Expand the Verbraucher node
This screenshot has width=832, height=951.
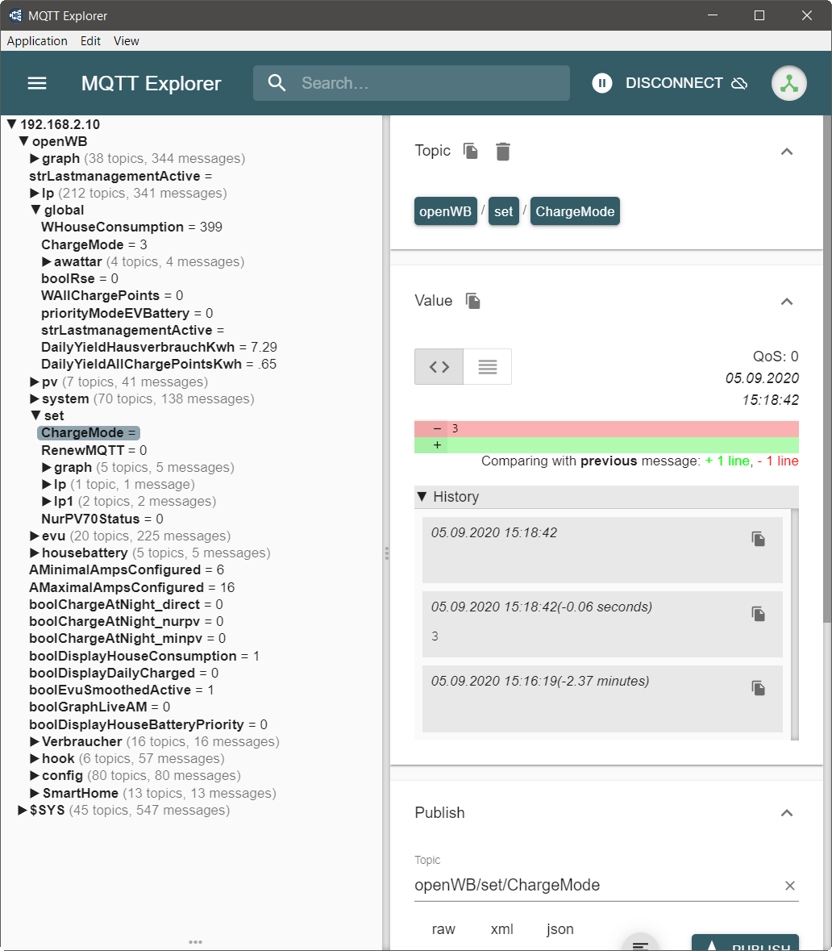(35, 741)
